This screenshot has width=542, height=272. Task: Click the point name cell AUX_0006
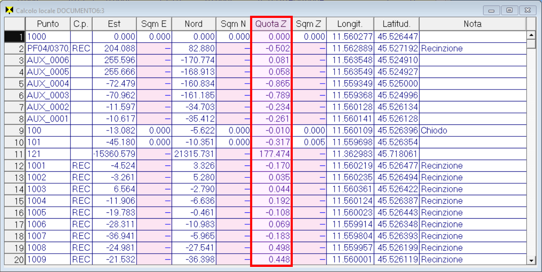click(x=48, y=61)
